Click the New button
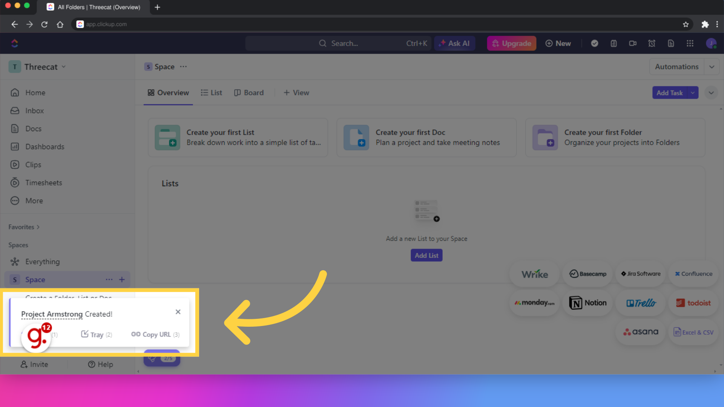The image size is (724, 407). point(558,43)
